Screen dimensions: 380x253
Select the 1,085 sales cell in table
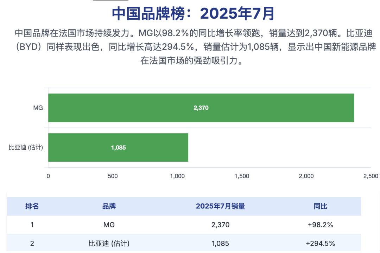(x=220, y=243)
